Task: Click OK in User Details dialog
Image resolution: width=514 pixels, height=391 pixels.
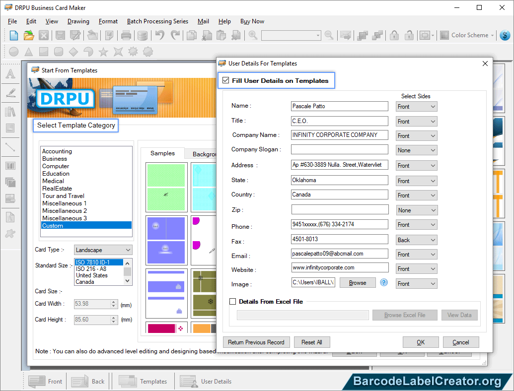Action: tap(421, 342)
